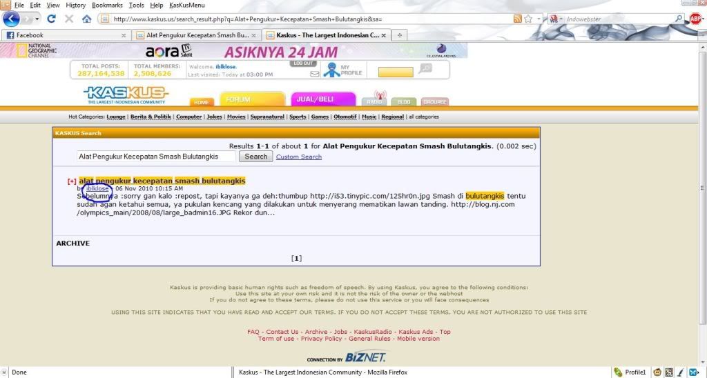Open the address bar history dropdown

[539, 19]
